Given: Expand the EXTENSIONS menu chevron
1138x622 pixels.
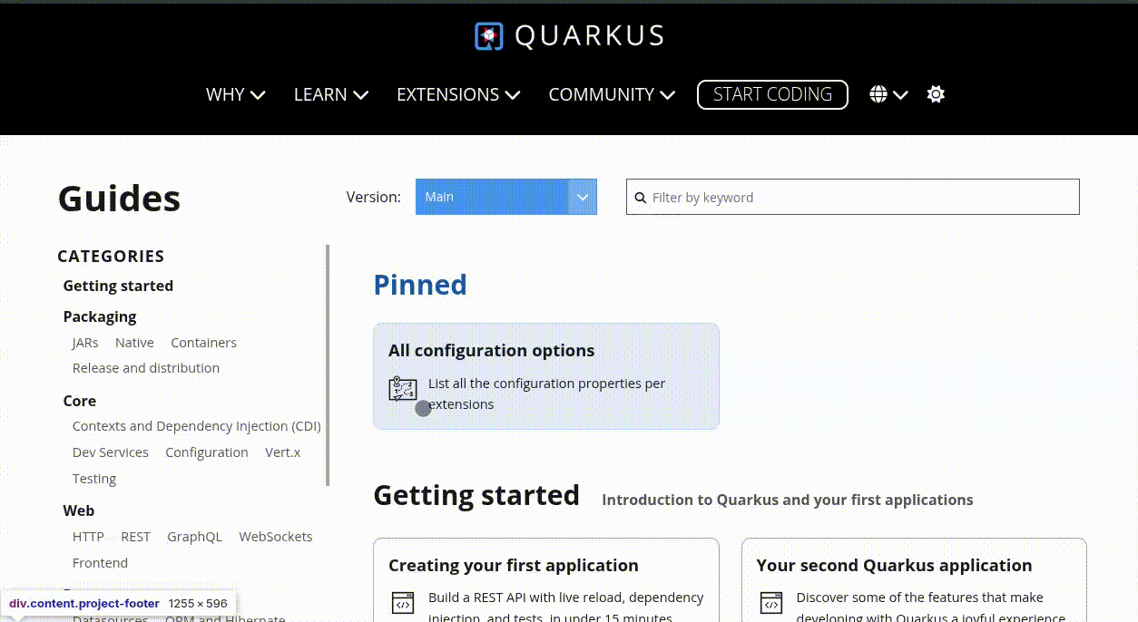Looking at the screenshot, I should 513,95.
